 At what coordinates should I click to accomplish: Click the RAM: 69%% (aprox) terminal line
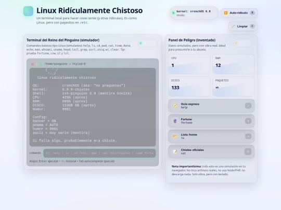(x=60, y=101)
